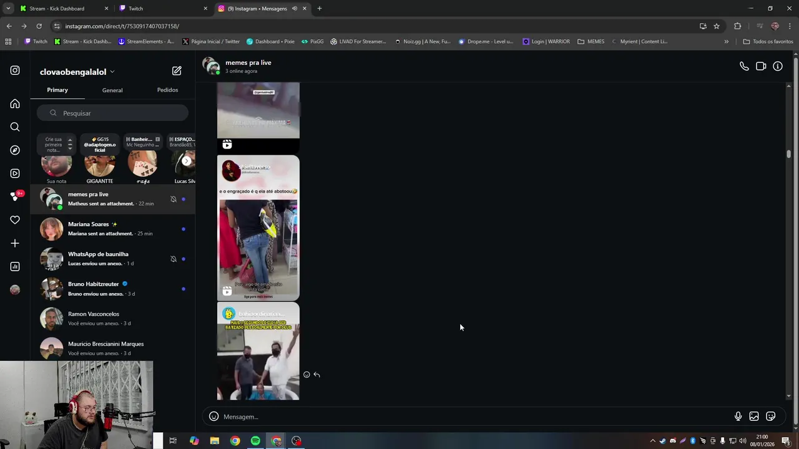Viewport: 799px width, 449px height.
Task: Show more bookmarks with double chevron
Action: [x=726, y=42]
